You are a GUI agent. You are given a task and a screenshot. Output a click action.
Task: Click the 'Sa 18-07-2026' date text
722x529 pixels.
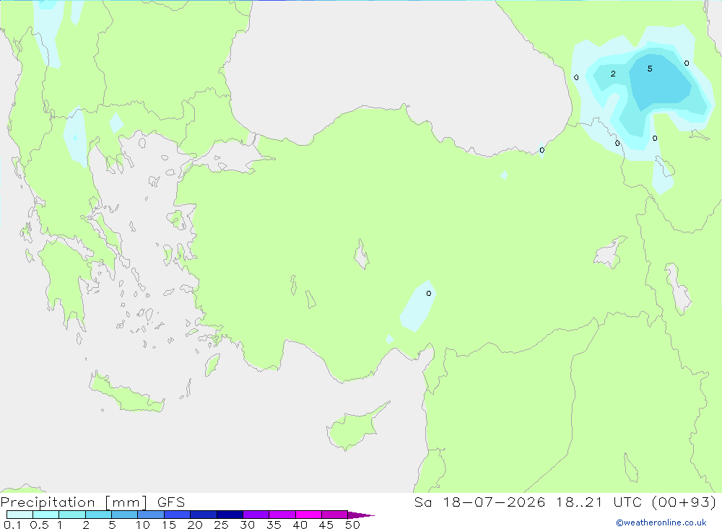[479, 502]
